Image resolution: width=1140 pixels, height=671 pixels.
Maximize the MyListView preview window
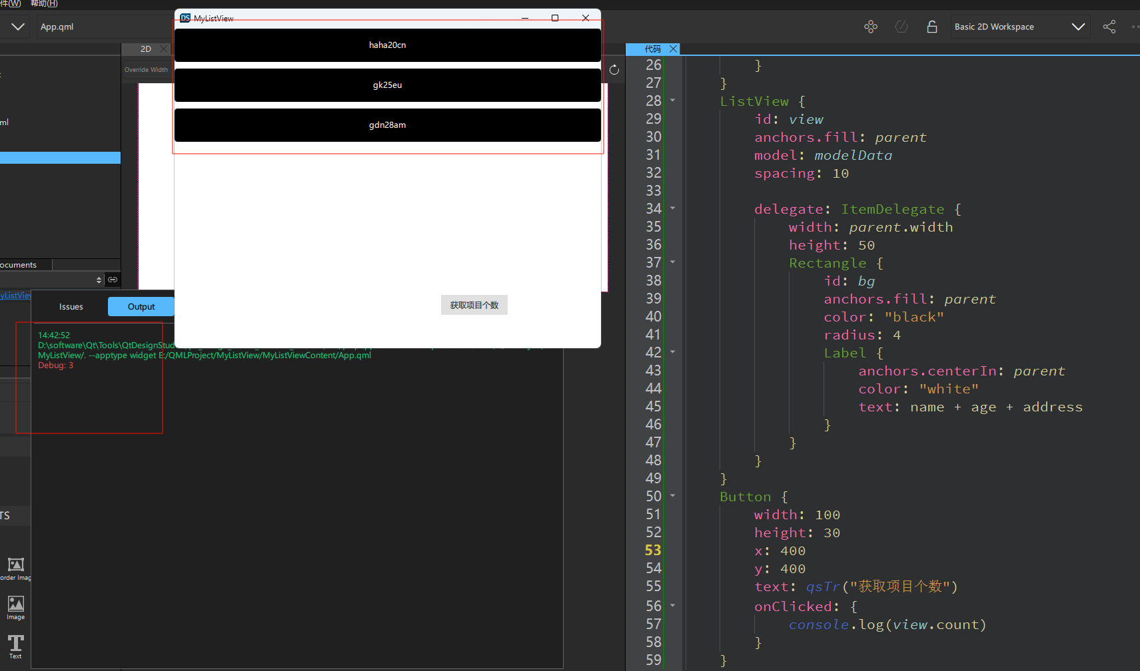tap(555, 18)
